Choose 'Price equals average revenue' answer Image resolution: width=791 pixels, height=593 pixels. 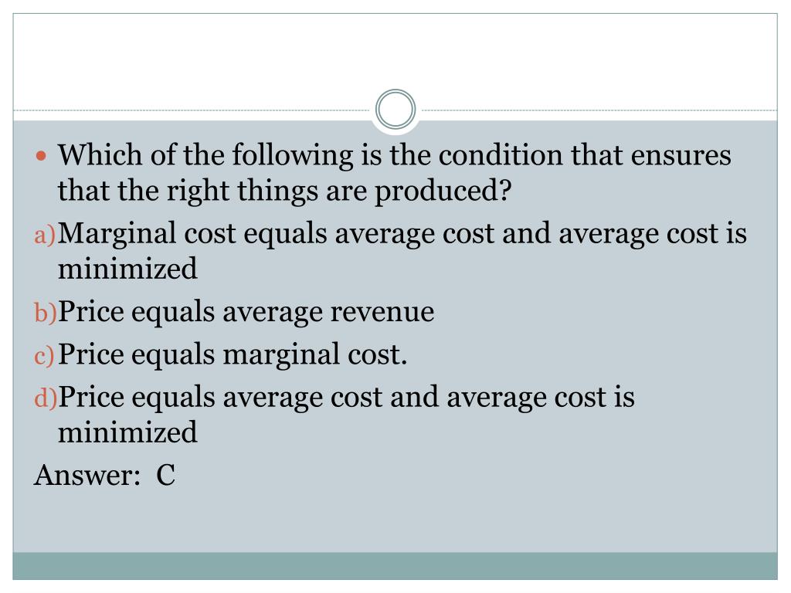pos(246,312)
